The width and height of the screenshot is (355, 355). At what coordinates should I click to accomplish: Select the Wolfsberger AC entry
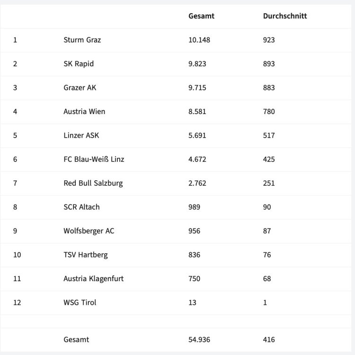click(x=89, y=231)
